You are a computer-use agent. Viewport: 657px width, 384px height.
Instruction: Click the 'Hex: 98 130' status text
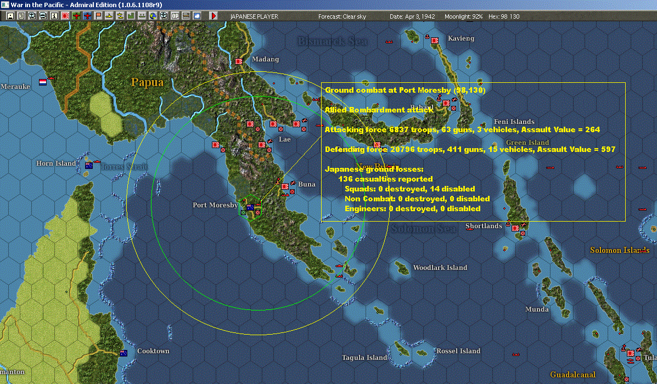[504, 16]
